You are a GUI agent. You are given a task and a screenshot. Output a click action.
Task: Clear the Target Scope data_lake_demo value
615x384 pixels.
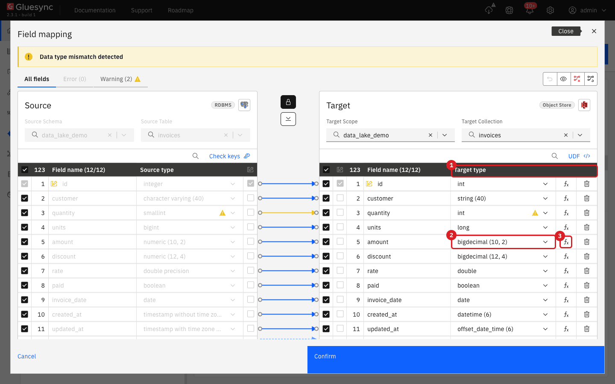(430, 135)
